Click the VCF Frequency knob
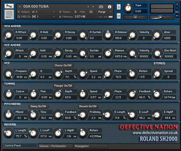 tap(9, 74)
